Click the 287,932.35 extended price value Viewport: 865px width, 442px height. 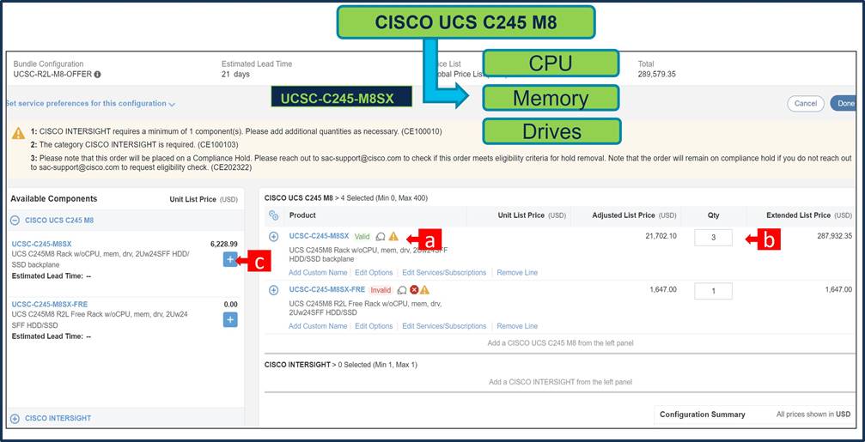pos(835,236)
